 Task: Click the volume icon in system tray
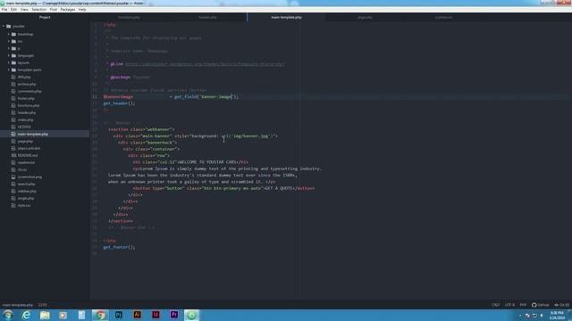[x=542, y=316]
